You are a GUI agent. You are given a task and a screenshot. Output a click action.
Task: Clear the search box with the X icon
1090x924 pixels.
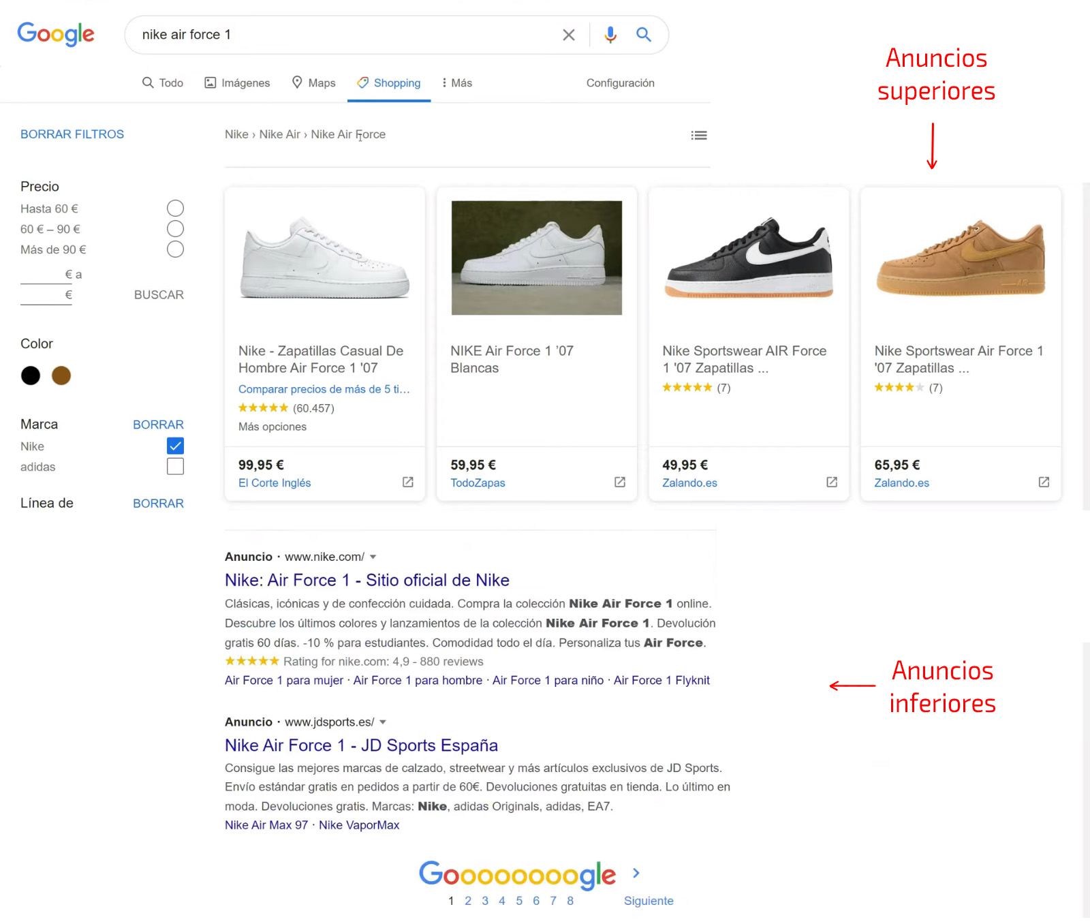[569, 35]
